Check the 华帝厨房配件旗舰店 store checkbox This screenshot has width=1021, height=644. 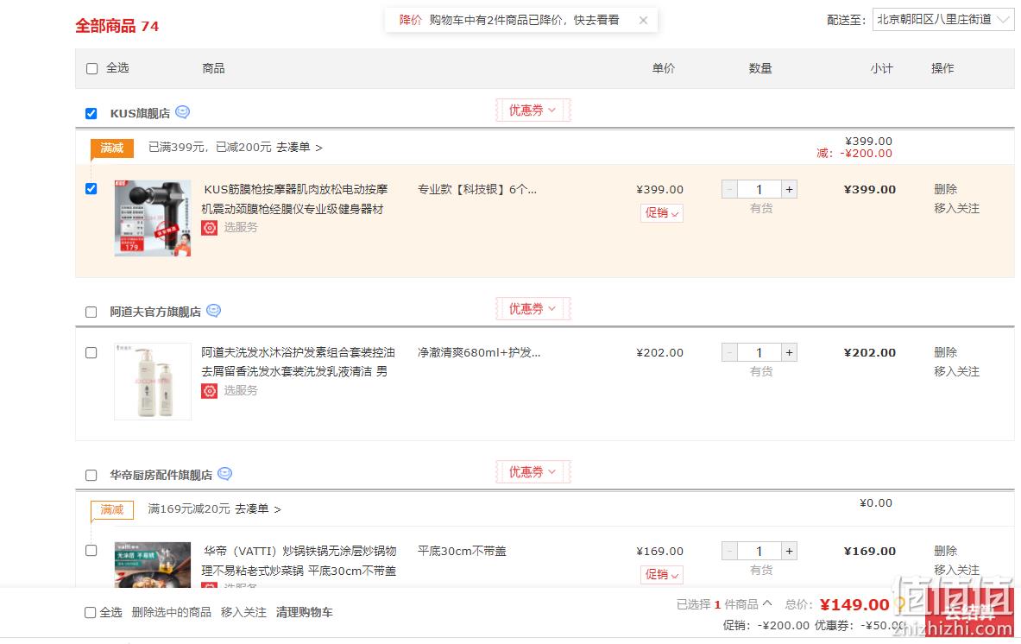(91, 476)
